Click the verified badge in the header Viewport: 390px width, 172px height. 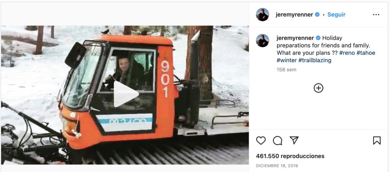(317, 14)
